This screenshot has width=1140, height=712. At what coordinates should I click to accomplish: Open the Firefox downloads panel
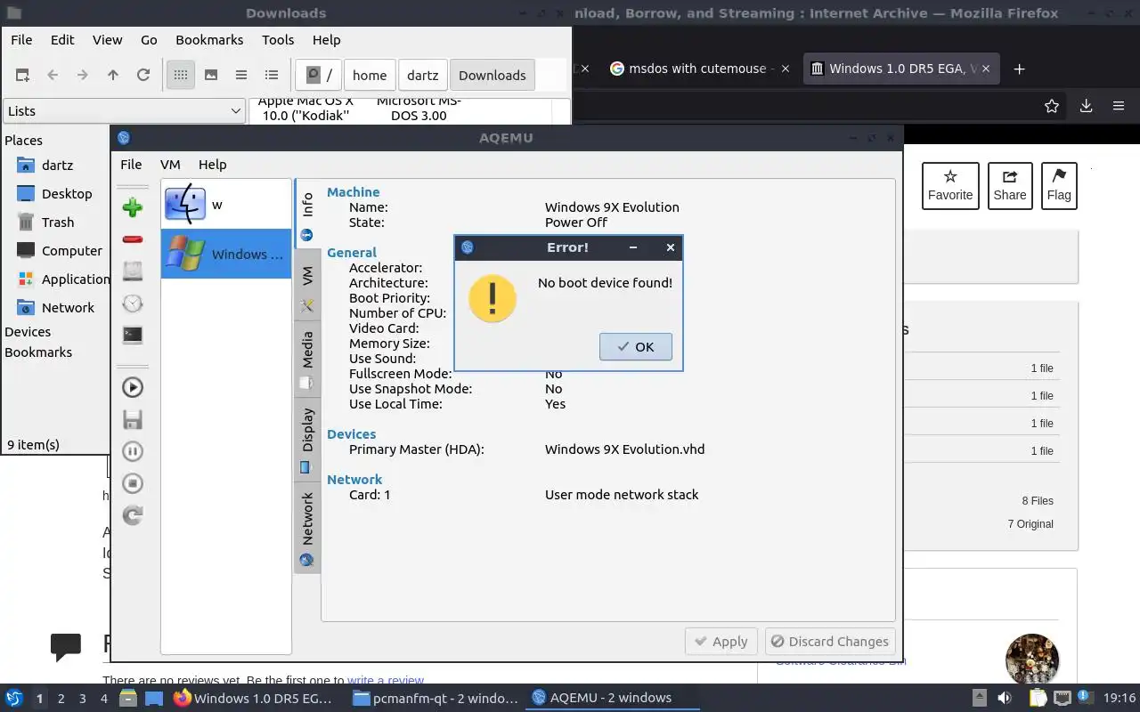click(1086, 106)
